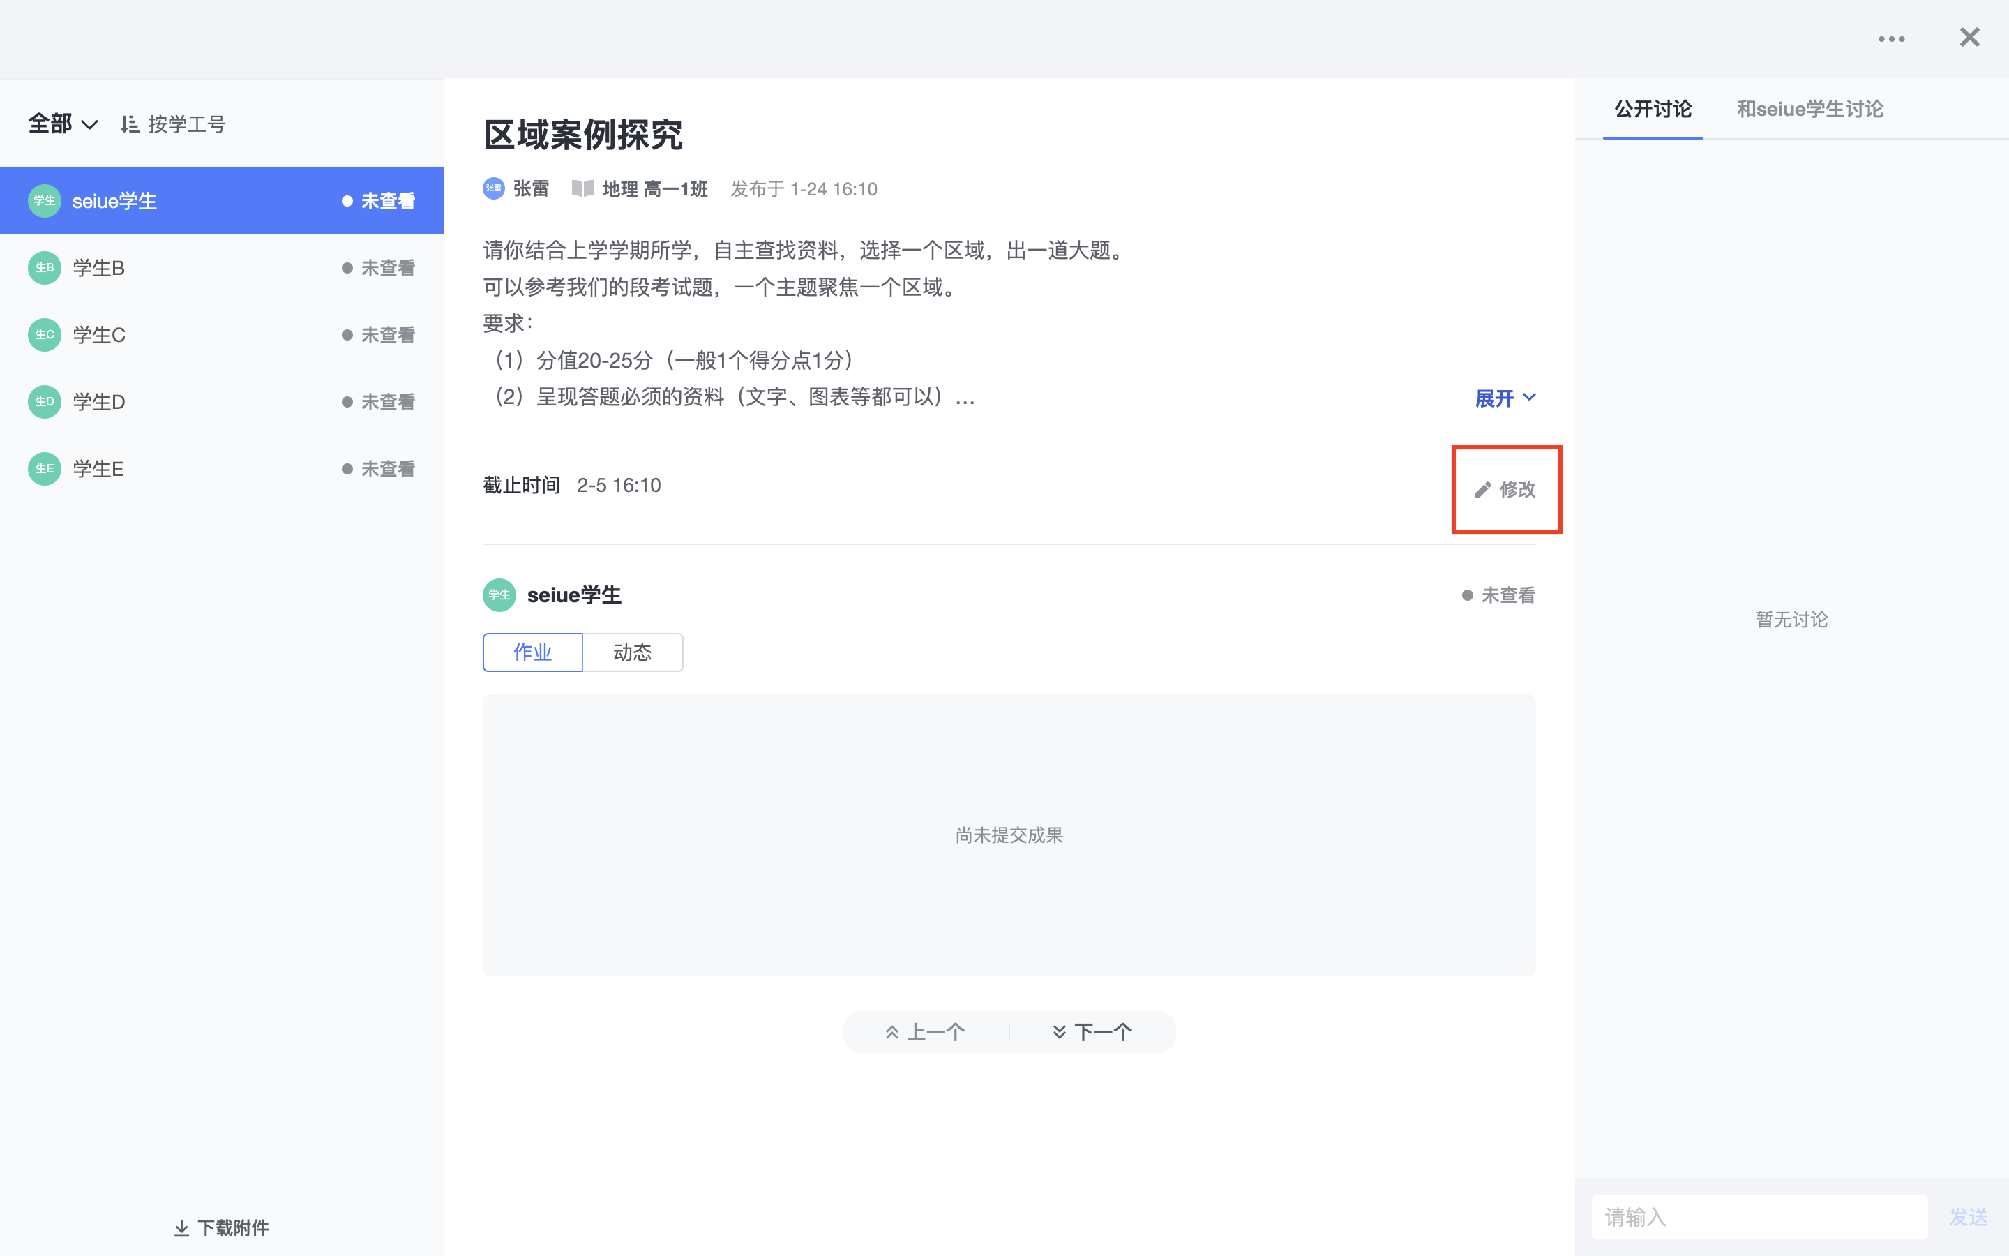
Task: Open the 全部 filter dropdown
Action: (x=63, y=124)
